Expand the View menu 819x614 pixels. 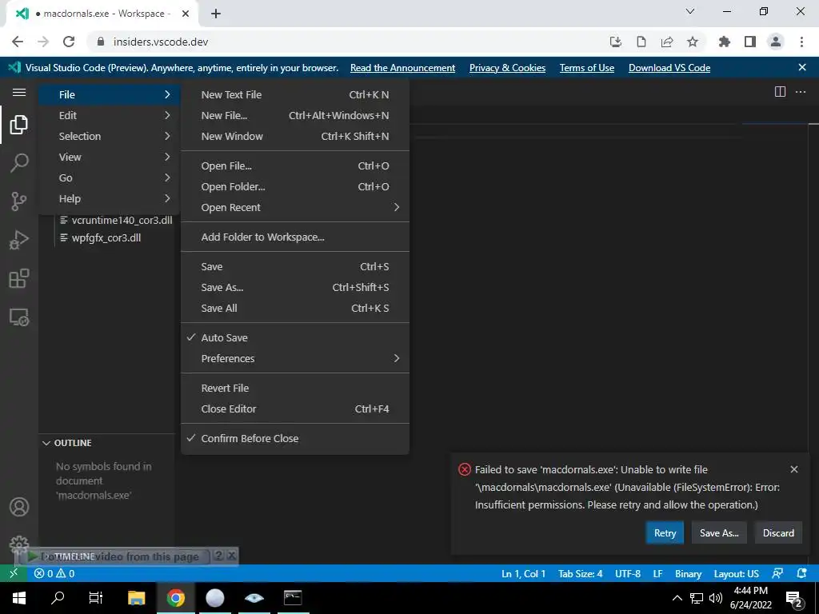tap(110, 157)
